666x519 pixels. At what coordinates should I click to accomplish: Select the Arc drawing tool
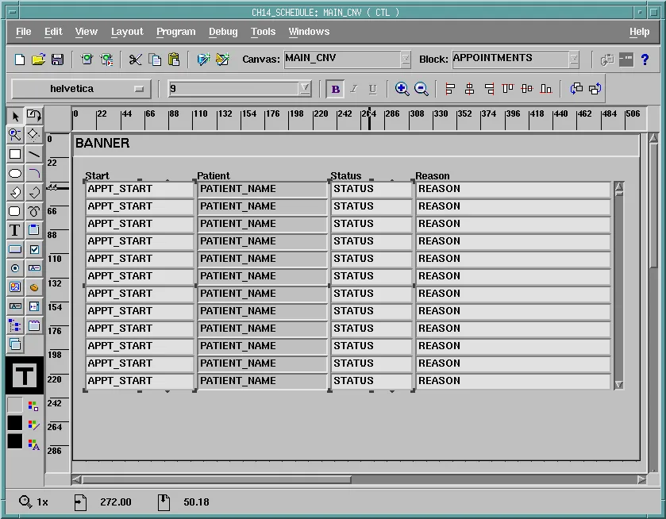(34, 173)
